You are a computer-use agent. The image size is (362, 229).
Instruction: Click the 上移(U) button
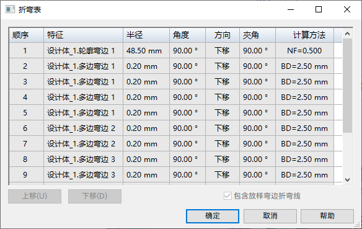tap(35, 196)
